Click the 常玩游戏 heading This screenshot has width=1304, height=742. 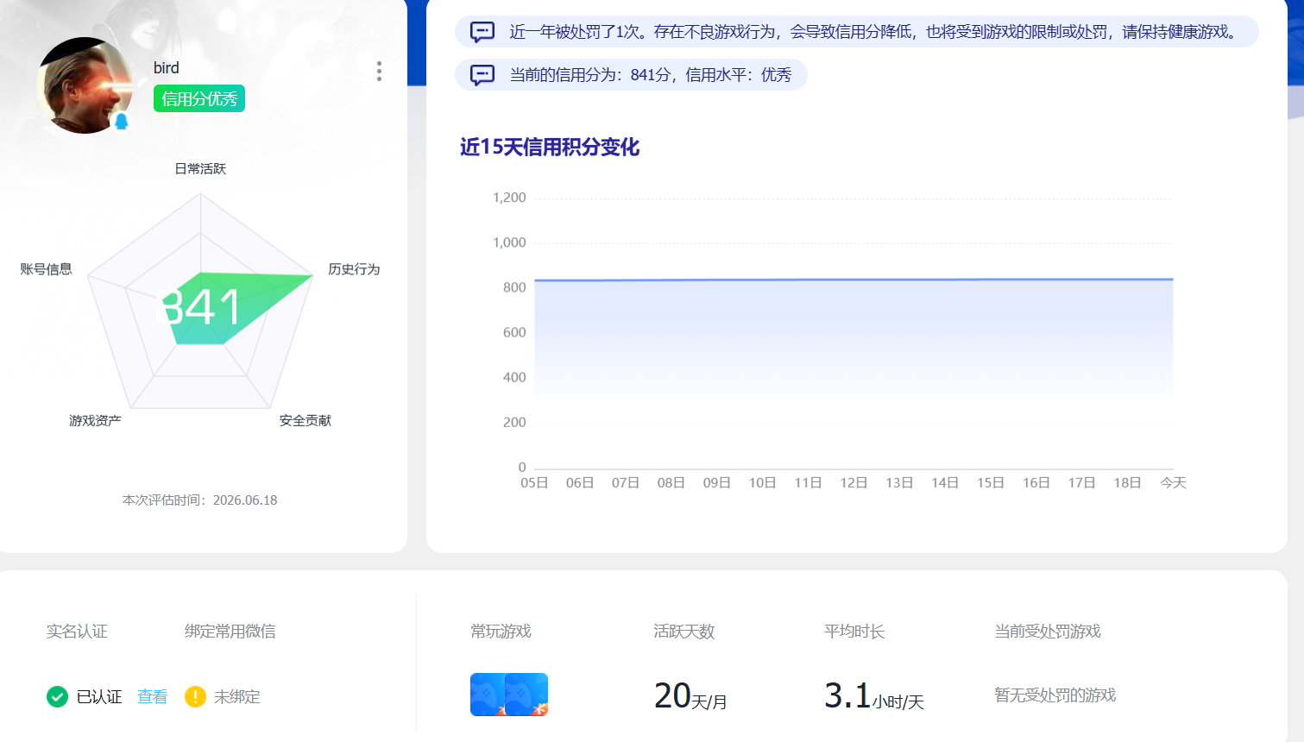(x=501, y=632)
